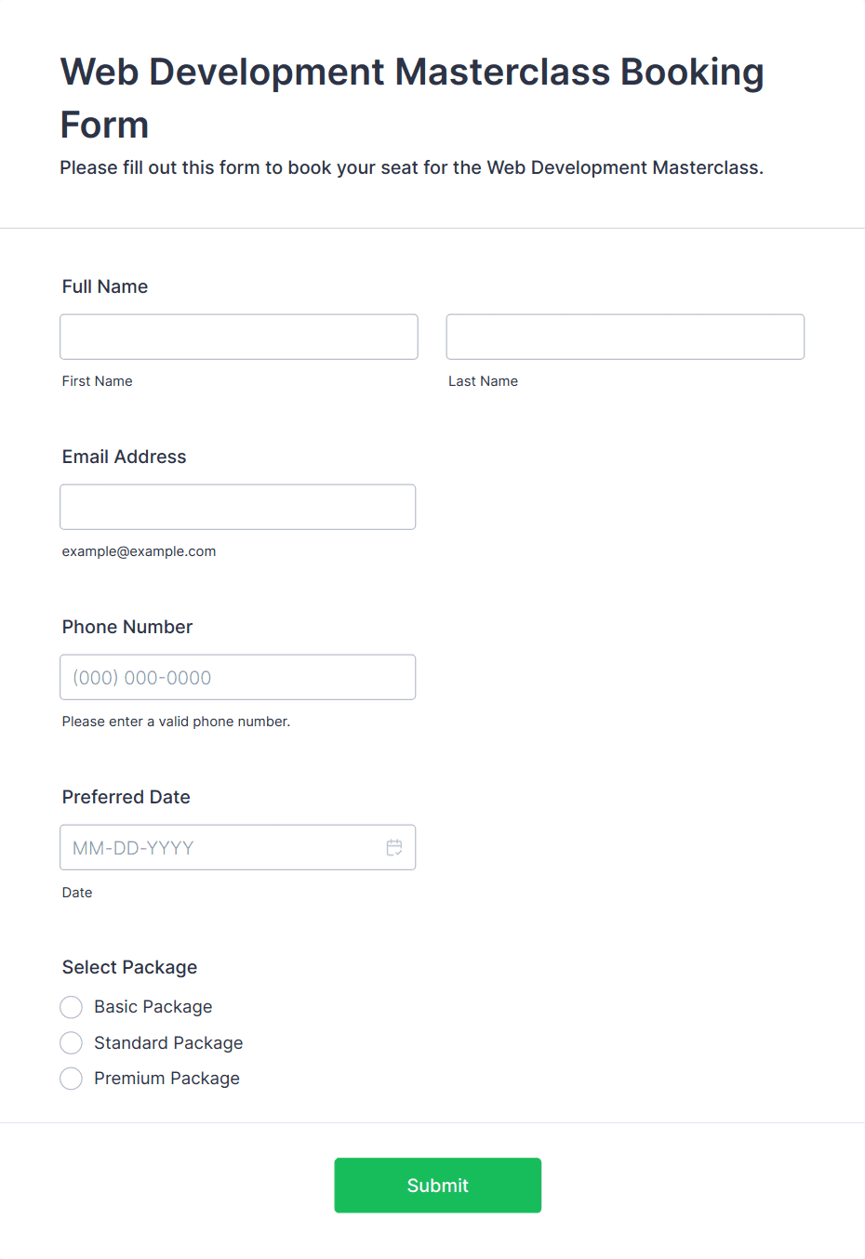Click into the Last Name field

tap(625, 337)
